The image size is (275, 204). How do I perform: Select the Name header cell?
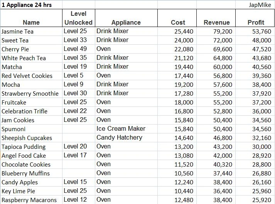pos(31,18)
